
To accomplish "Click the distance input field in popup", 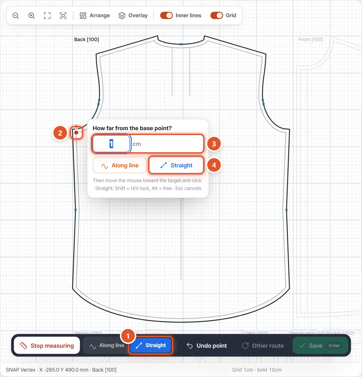I will (x=112, y=144).
